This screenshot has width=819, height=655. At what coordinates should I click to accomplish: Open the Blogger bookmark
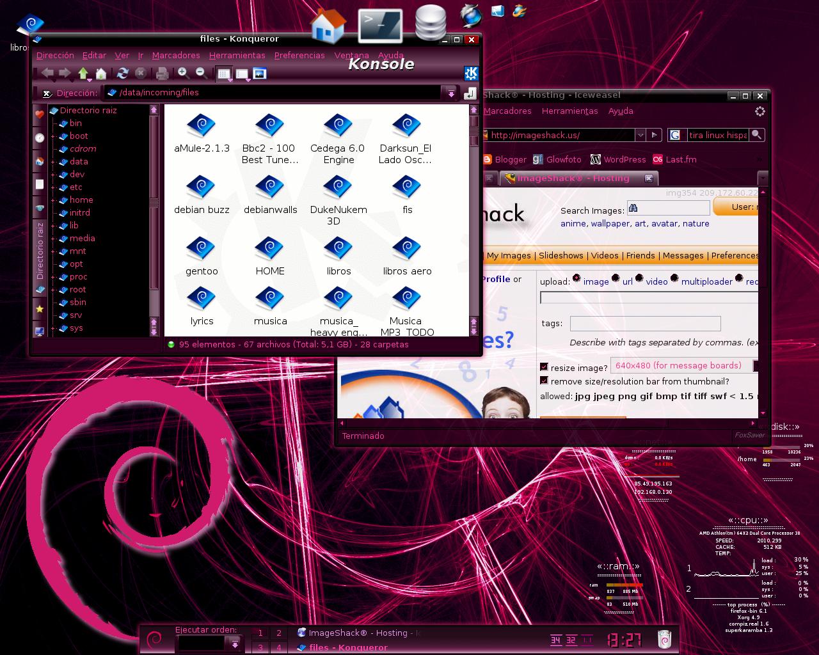pyautogui.click(x=504, y=159)
